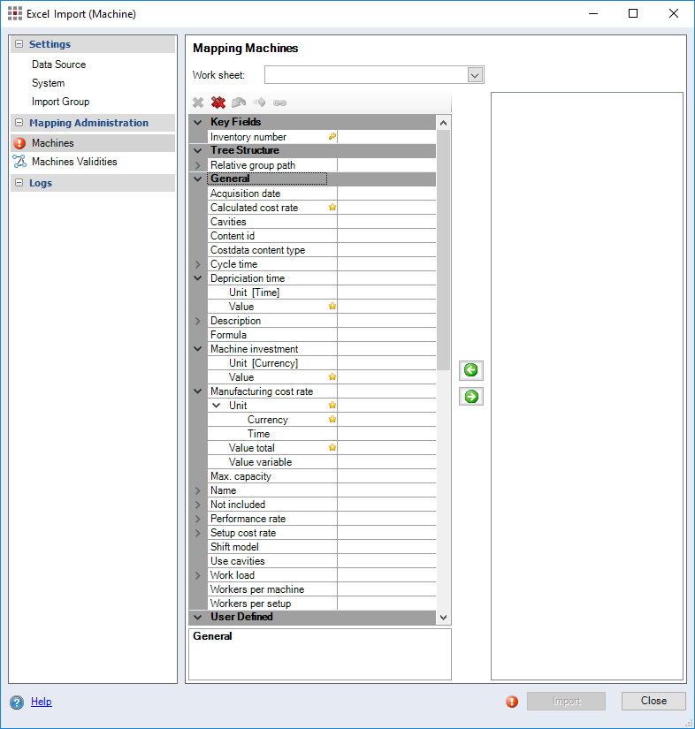The image size is (695, 729).
Task: Click the grey single delete mapping icon
Action: [x=198, y=103]
